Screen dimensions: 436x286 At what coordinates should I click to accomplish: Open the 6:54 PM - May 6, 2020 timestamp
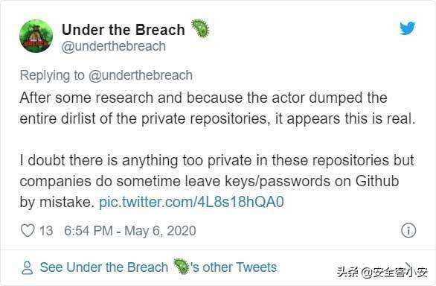130,231
